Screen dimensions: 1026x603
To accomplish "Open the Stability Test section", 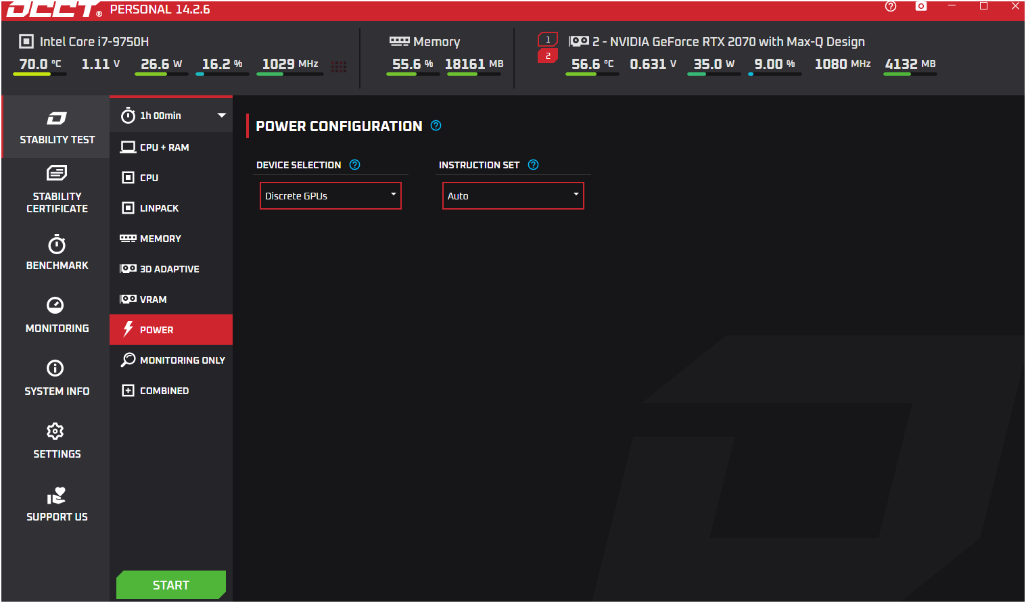I will point(57,127).
